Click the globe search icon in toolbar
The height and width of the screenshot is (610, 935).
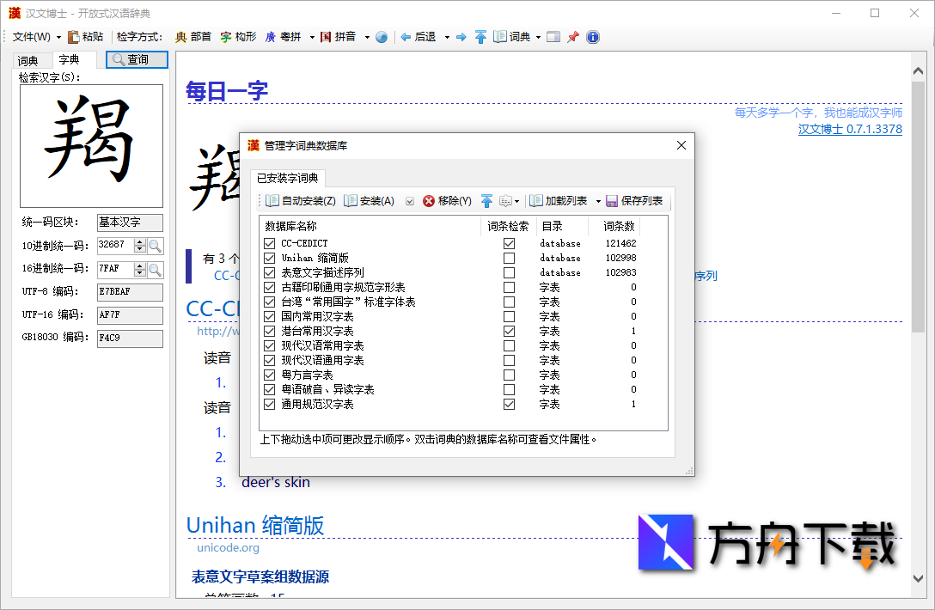(x=381, y=37)
